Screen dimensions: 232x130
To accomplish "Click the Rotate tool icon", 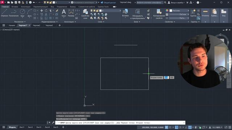I will click(46, 10).
